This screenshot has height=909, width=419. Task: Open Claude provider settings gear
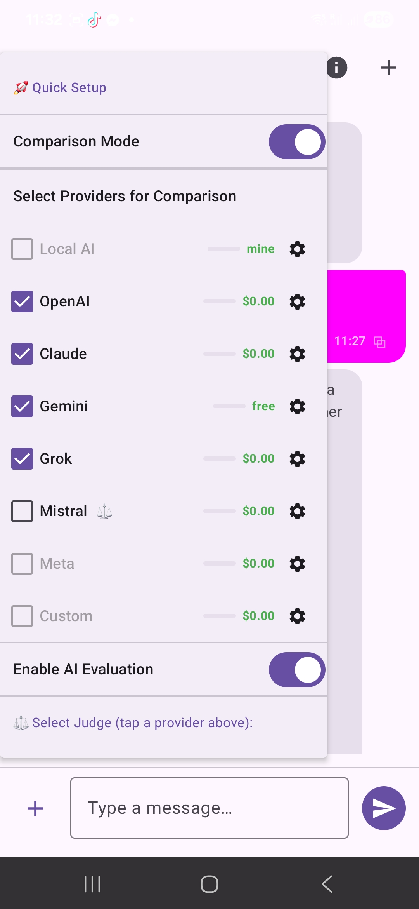(297, 354)
